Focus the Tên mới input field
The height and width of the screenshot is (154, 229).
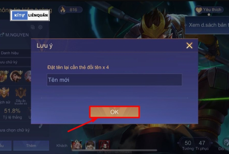(x=114, y=80)
